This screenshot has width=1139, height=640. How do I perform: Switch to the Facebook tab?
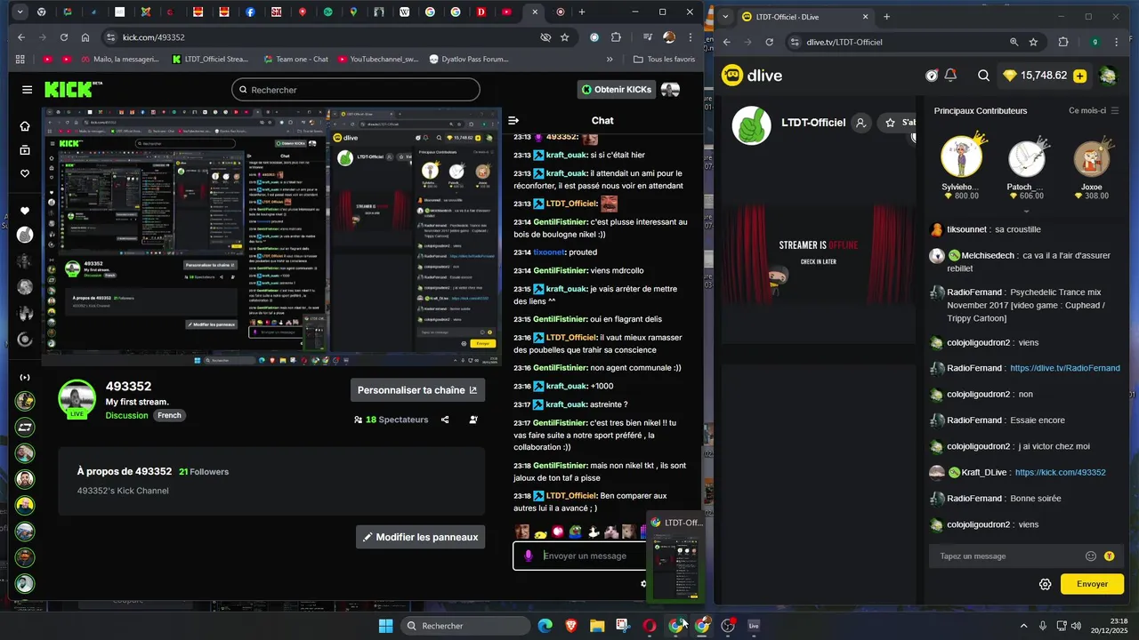pyautogui.click(x=250, y=12)
